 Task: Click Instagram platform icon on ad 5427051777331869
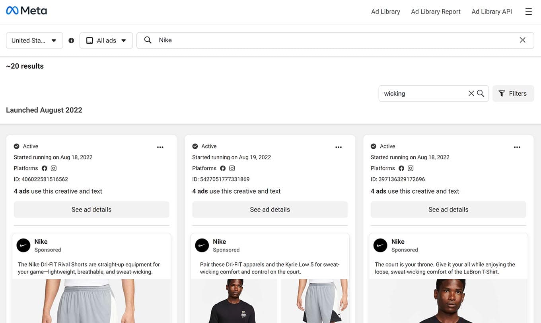tap(232, 168)
